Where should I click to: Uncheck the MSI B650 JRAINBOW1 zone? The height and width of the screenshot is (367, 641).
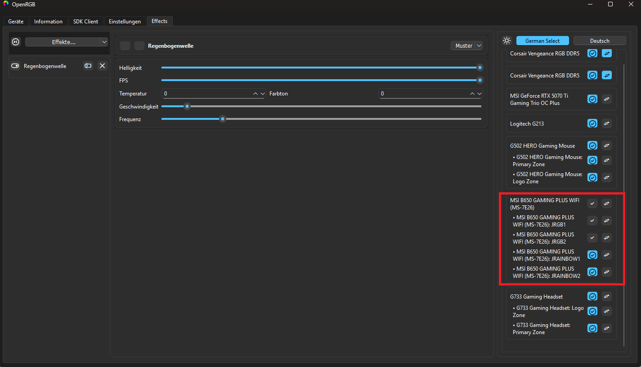[x=592, y=255]
